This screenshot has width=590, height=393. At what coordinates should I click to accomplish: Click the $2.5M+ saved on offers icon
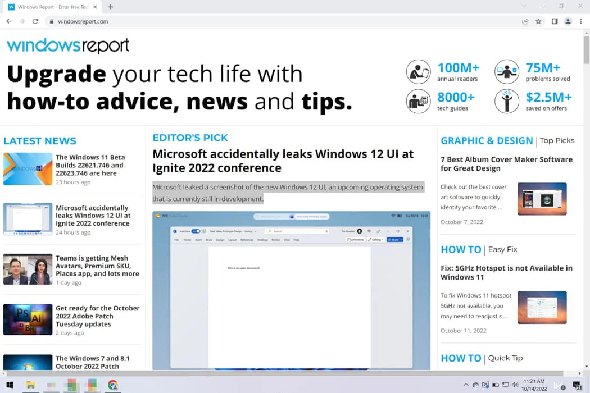pyautogui.click(x=506, y=101)
